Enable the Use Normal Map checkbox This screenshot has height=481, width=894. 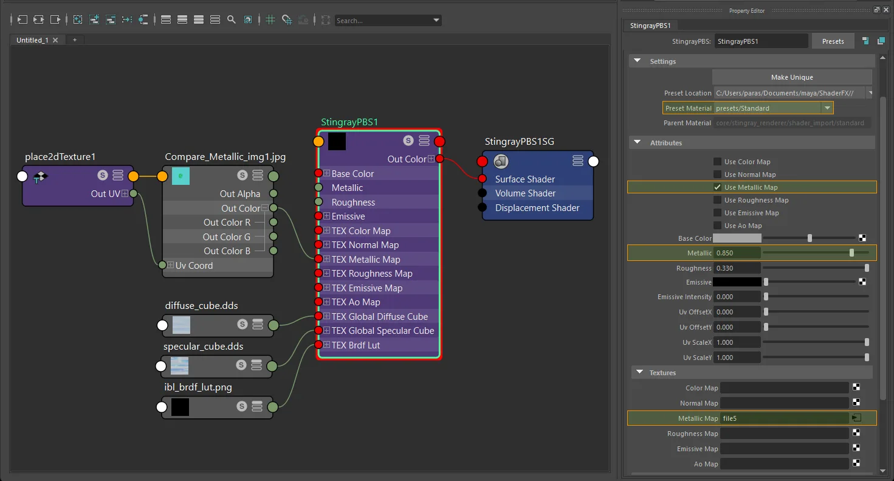pyautogui.click(x=718, y=175)
